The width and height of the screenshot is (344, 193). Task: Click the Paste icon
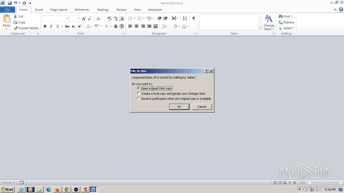tap(6, 19)
